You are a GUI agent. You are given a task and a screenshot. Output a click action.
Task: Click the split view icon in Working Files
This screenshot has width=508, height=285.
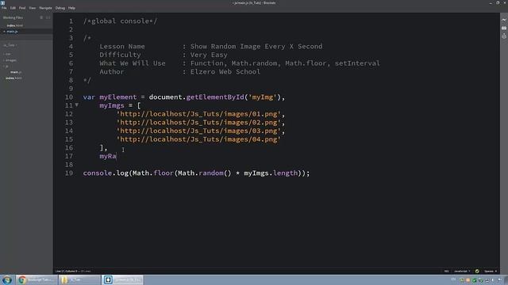tap(48, 17)
